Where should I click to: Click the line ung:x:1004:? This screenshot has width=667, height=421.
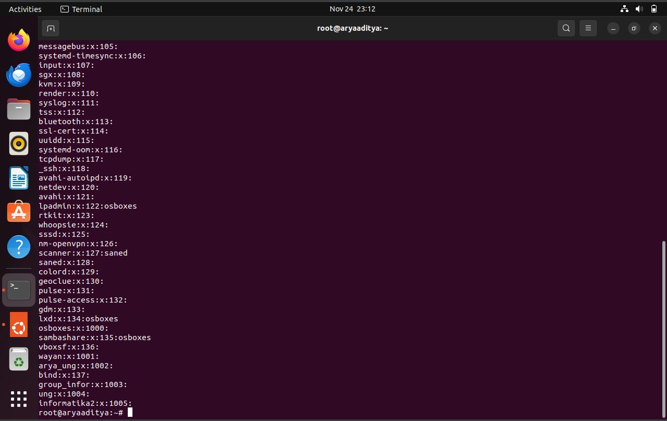click(64, 394)
